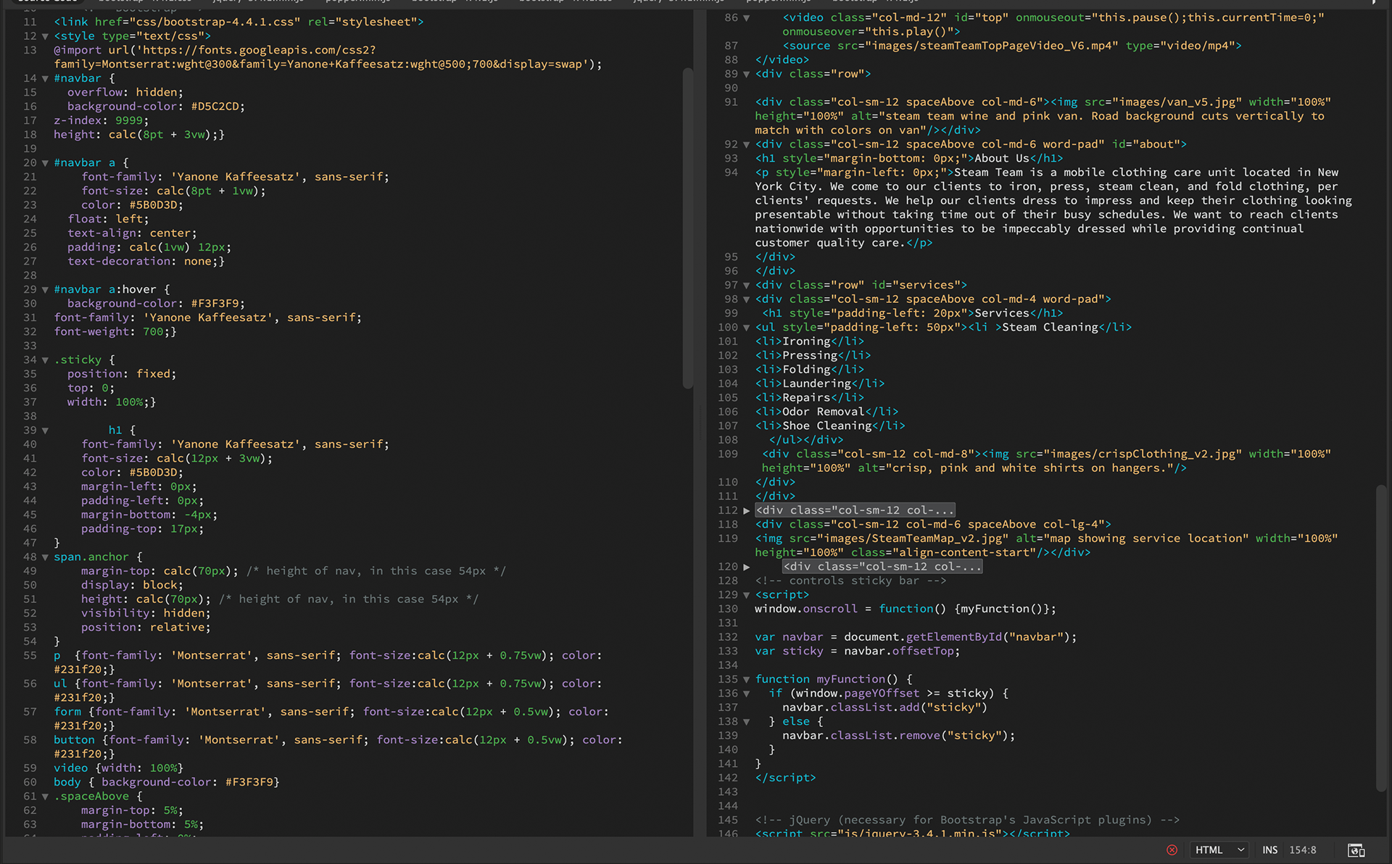Screen dimensions: 1392x864
Task: Collapse the '#navbar a' rule at line 20
Action: tap(45, 163)
